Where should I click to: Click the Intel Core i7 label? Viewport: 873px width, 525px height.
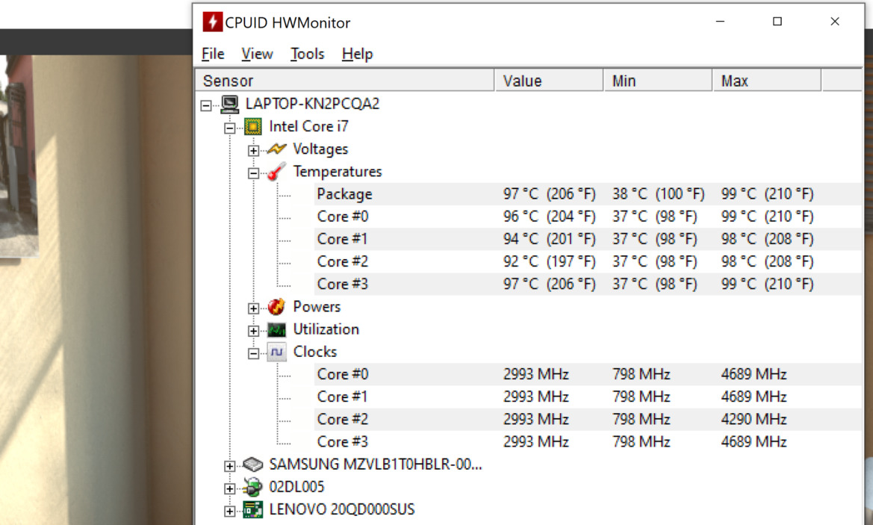pos(309,126)
